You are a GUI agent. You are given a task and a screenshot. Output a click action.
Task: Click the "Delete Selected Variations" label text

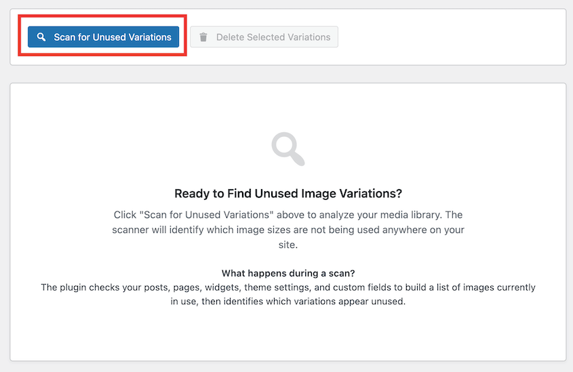(x=273, y=37)
